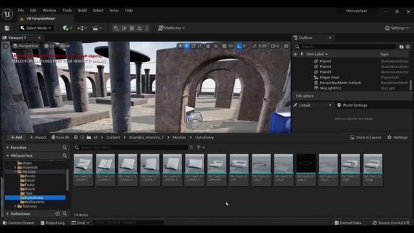
Task: Open the asset filter dropdown icon
Action: tap(201, 148)
